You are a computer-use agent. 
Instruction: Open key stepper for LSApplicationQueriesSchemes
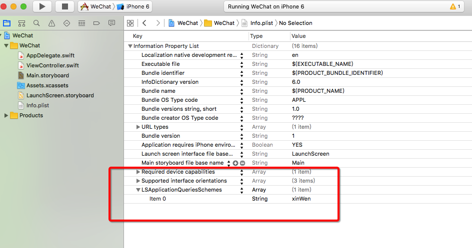click(241, 190)
